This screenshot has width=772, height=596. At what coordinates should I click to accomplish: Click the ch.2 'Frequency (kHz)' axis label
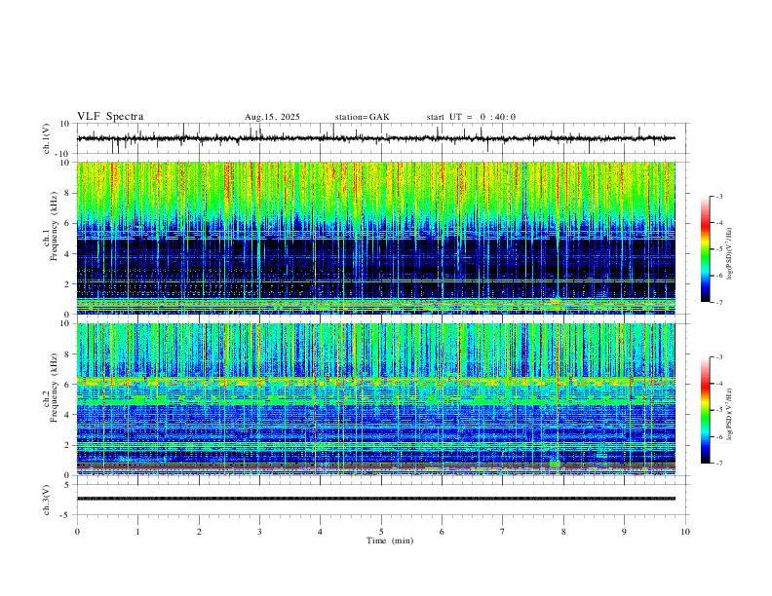(54, 387)
